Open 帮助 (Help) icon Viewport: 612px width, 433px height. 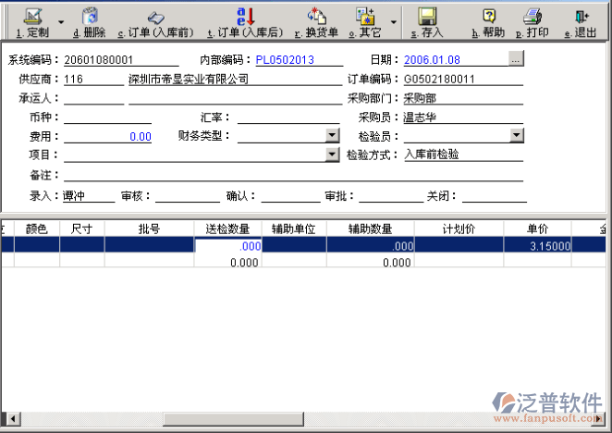pos(489,17)
